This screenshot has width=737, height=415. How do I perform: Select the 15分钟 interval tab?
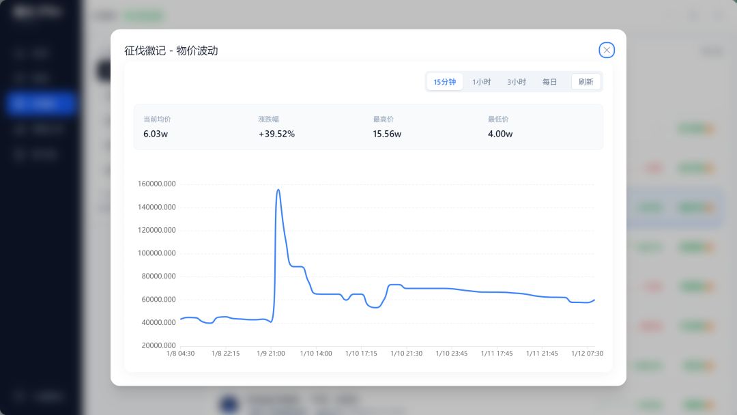coord(444,82)
